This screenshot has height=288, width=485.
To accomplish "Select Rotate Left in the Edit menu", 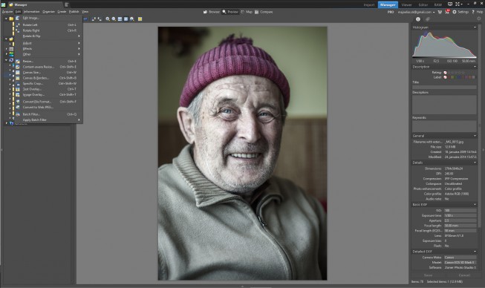I will tap(49, 24).
